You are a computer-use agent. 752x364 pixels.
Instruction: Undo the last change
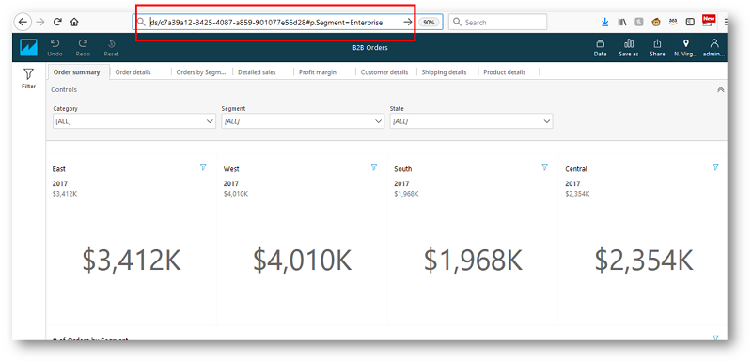pos(55,47)
